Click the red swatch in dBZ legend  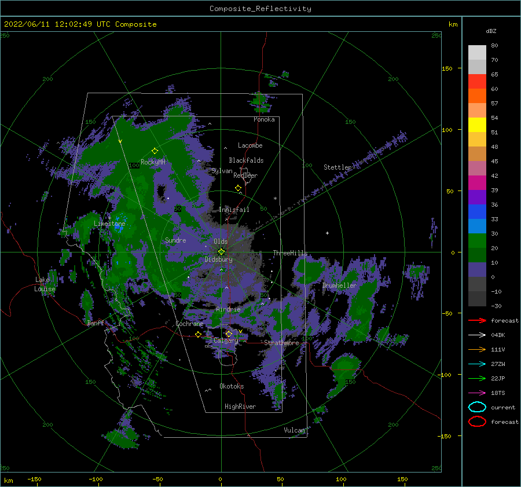(477, 81)
